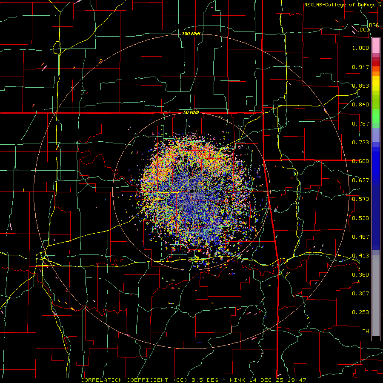Click the TH threshold label
This screenshot has width=383, height=383.
click(366, 332)
